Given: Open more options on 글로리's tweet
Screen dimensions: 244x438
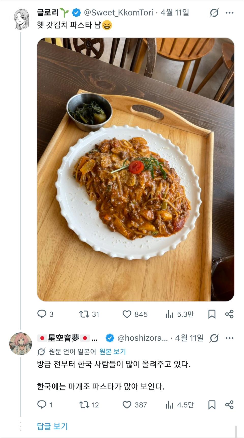Looking at the screenshot, I should (229, 12).
